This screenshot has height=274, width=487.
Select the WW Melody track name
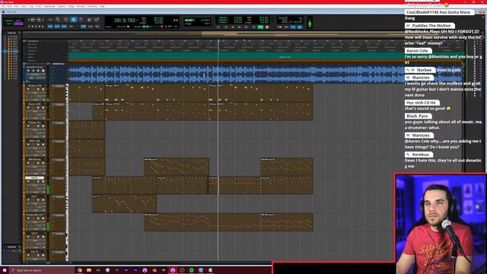34,160
